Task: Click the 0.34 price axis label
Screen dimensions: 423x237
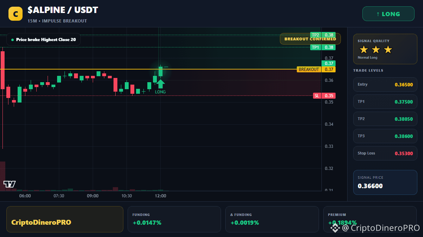Action: (x=329, y=124)
